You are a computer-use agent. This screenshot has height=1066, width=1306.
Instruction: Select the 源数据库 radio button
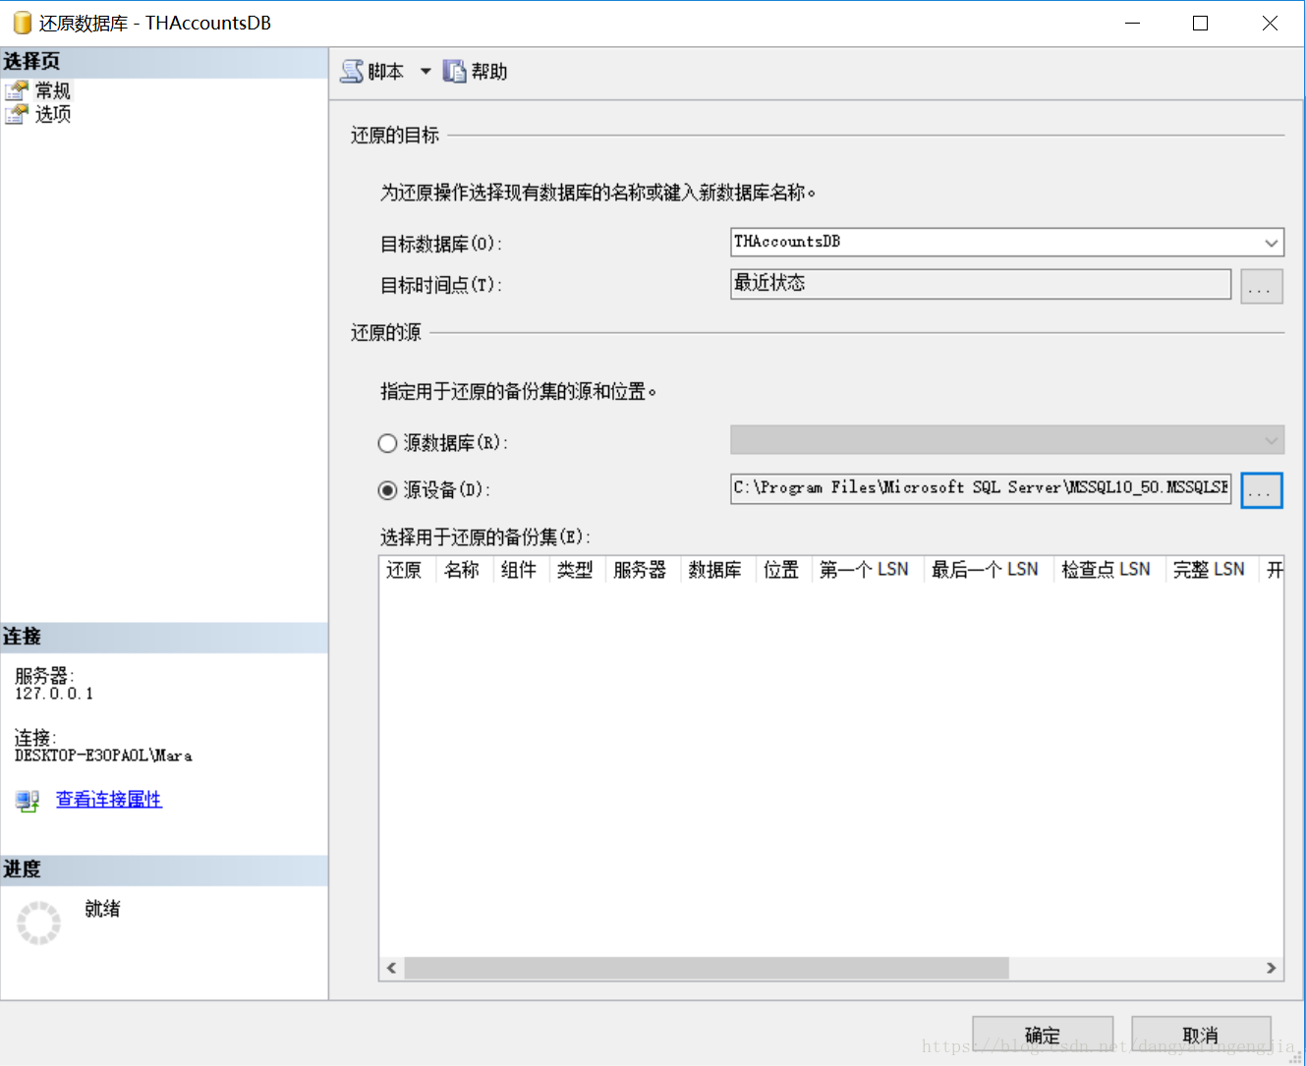point(387,443)
